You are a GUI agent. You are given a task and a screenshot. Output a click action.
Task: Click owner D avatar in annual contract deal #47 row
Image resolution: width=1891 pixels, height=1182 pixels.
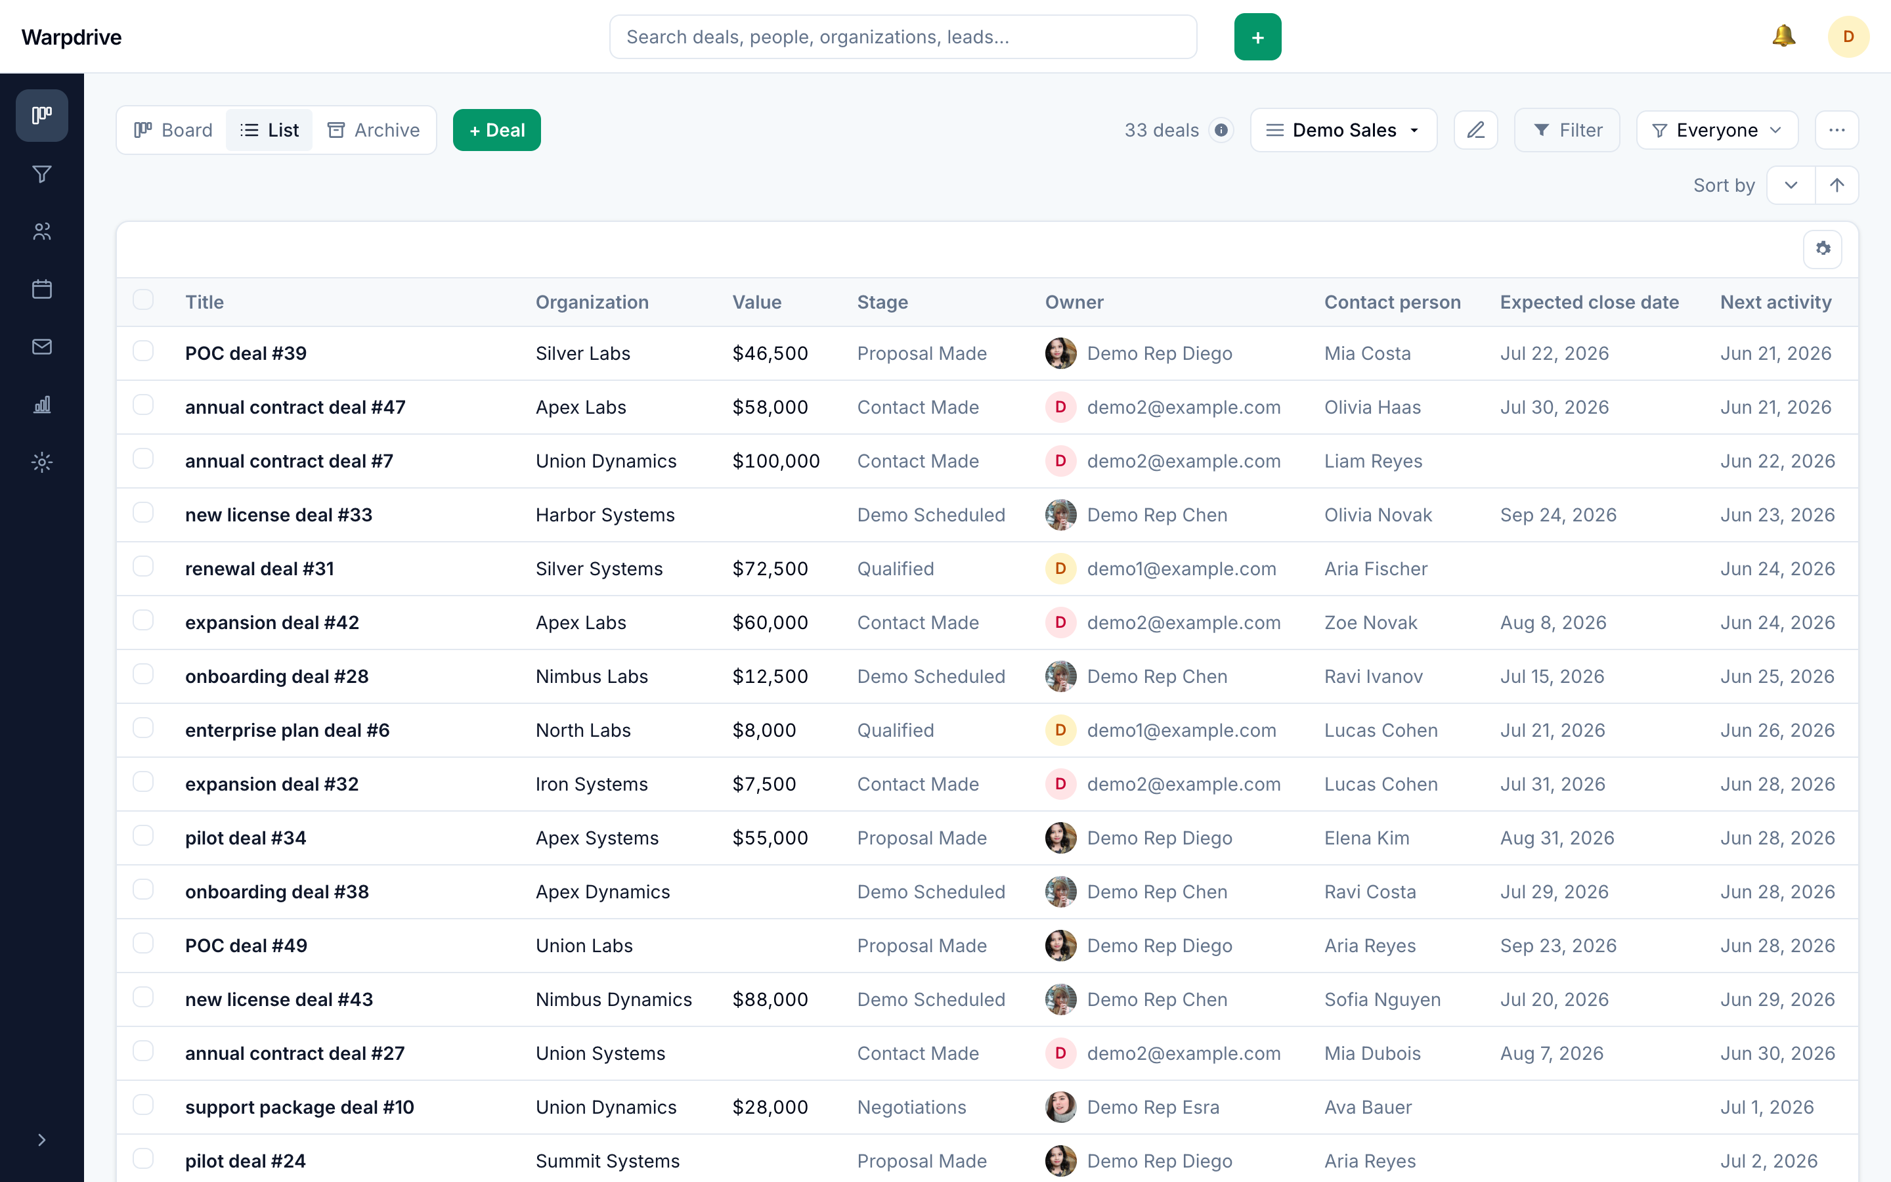(x=1060, y=407)
